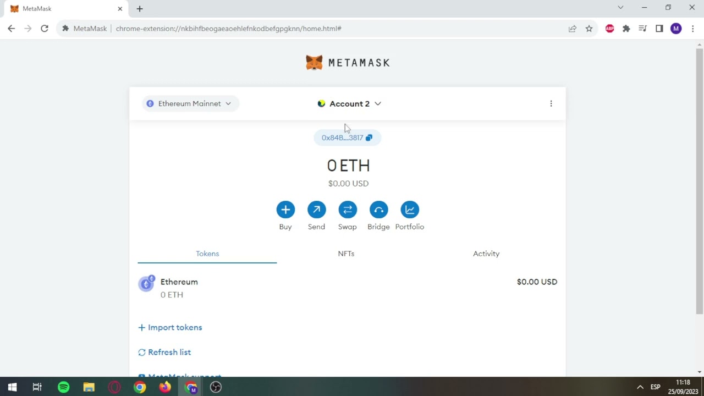
Task: Open a new tab with plus button
Action: pos(140,9)
